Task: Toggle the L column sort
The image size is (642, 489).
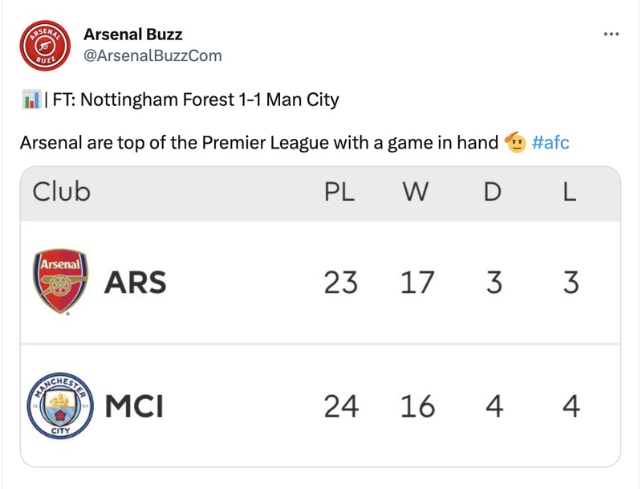Action: point(570,191)
